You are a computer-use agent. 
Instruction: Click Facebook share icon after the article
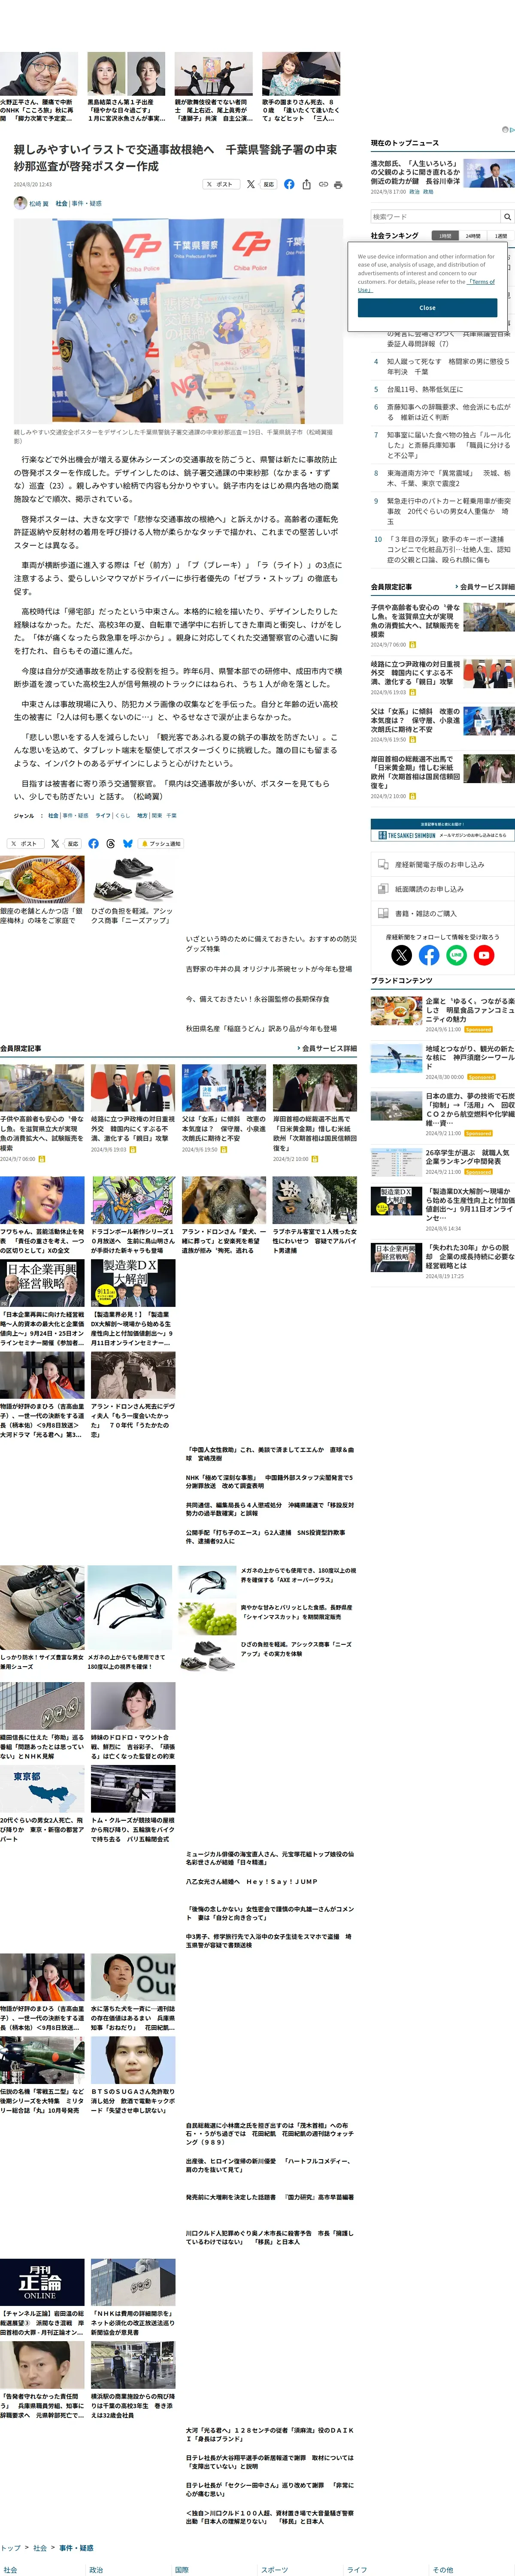[x=93, y=843]
